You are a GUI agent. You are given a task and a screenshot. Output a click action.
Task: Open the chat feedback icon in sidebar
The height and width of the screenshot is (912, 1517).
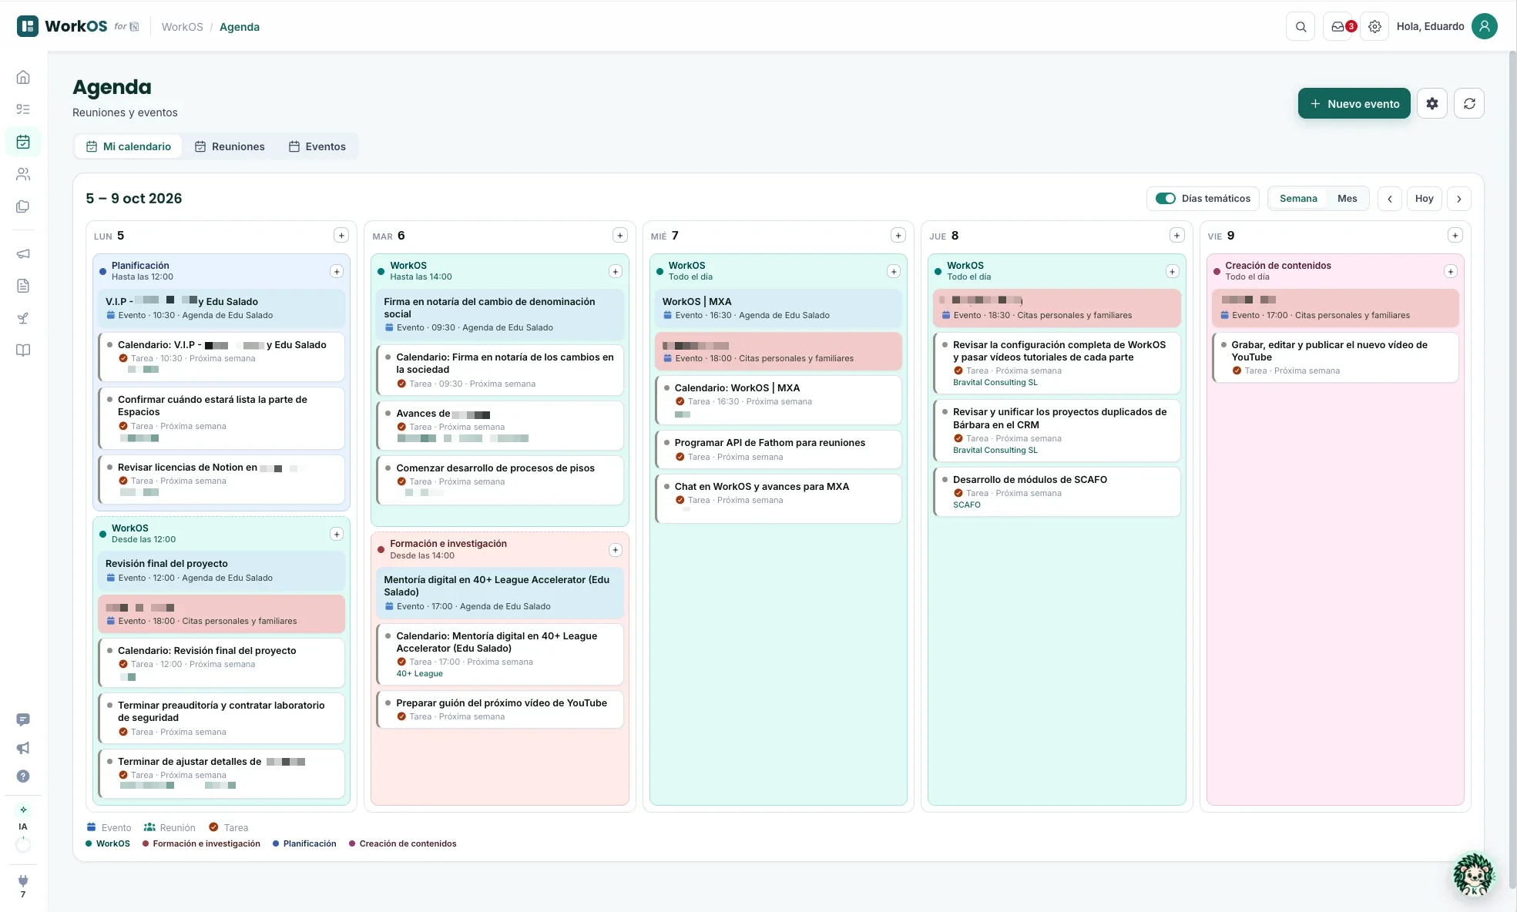pos(23,719)
